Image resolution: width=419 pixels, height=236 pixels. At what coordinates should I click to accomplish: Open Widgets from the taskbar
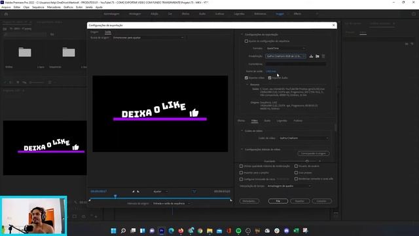[143, 231]
